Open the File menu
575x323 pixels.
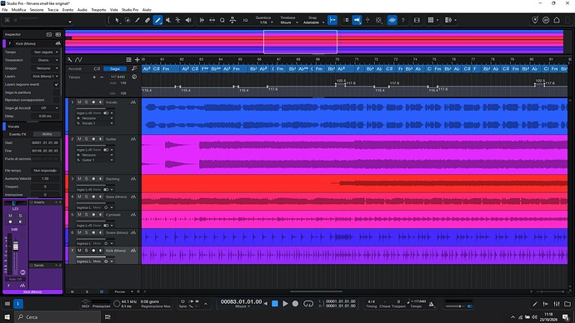point(5,10)
